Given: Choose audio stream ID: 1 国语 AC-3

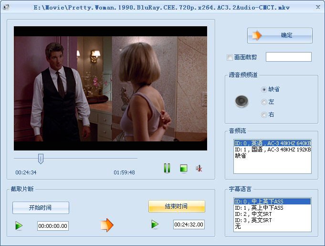Looking at the screenshot, I should 273,150.
